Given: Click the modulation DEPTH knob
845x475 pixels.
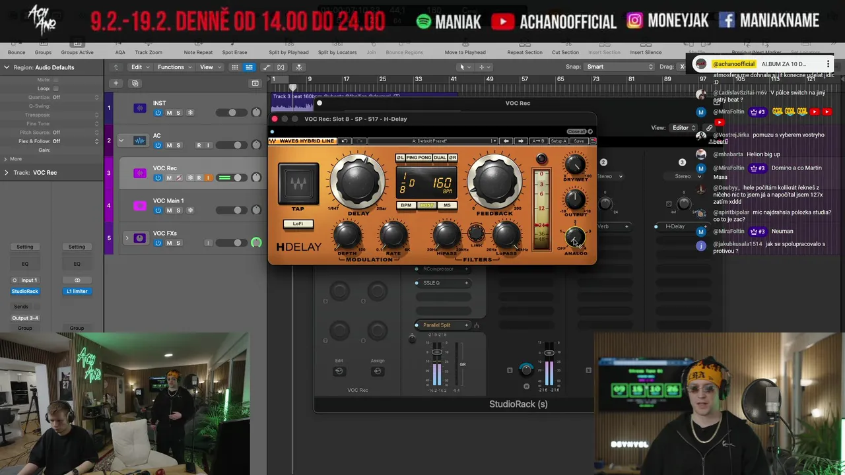Looking at the screenshot, I should tap(347, 236).
